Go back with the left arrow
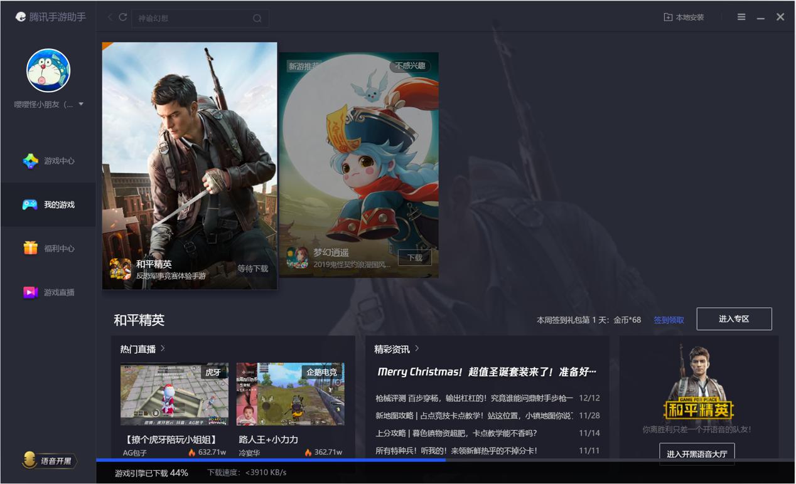 pos(110,18)
